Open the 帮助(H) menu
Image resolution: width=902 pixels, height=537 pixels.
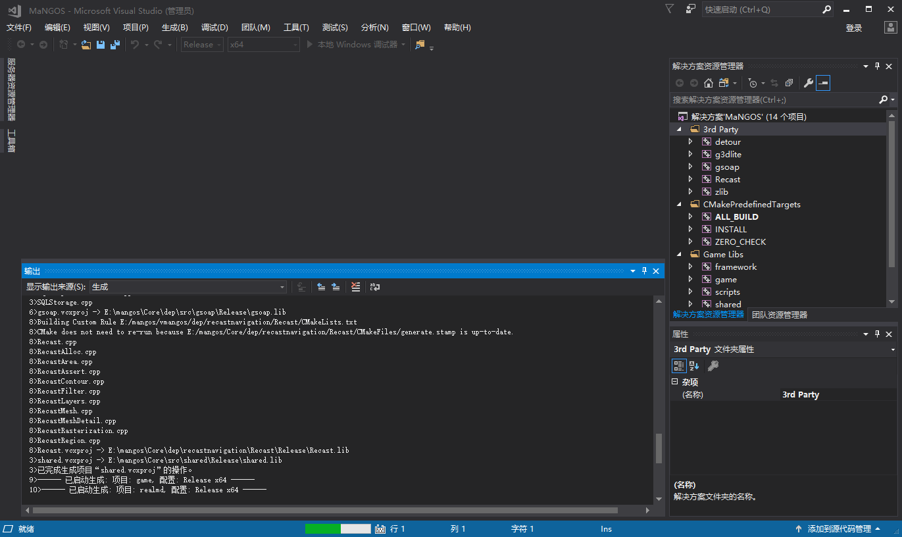(457, 28)
